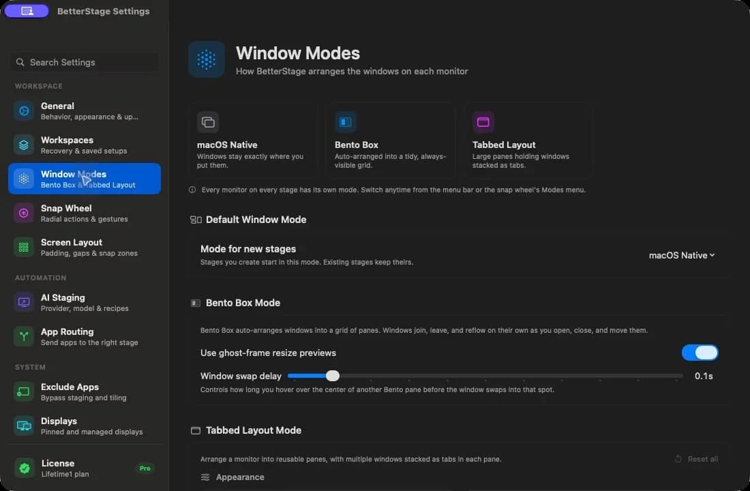Open Screen Layout settings

pos(84,247)
